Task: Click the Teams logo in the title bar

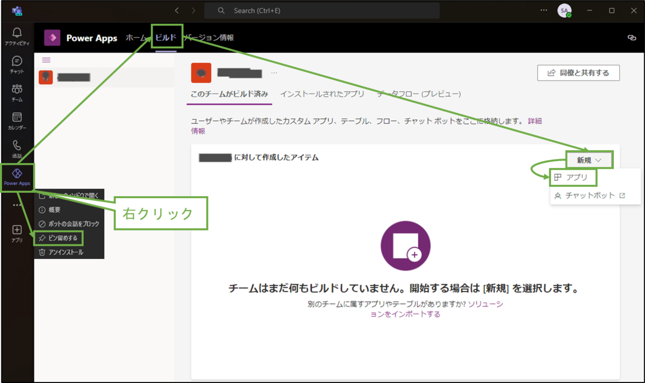Action: 17,11
